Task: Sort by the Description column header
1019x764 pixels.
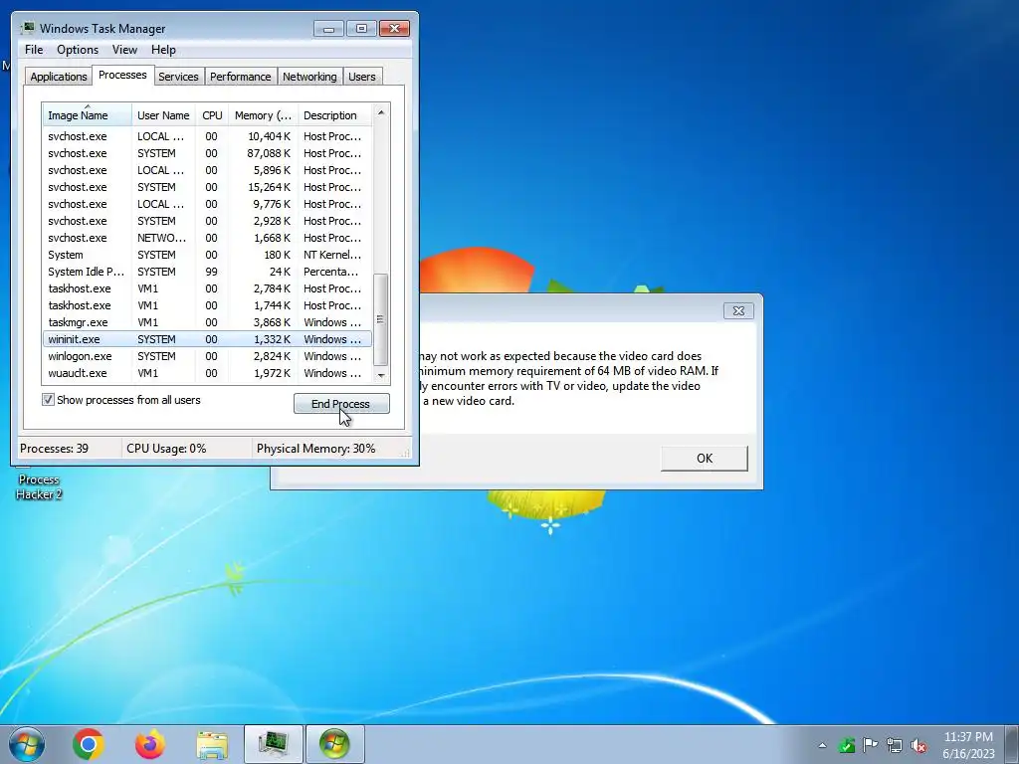Action: [x=334, y=115]
